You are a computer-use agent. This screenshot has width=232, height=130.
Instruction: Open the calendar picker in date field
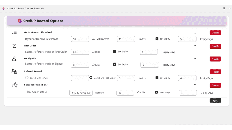pos(89,93)
